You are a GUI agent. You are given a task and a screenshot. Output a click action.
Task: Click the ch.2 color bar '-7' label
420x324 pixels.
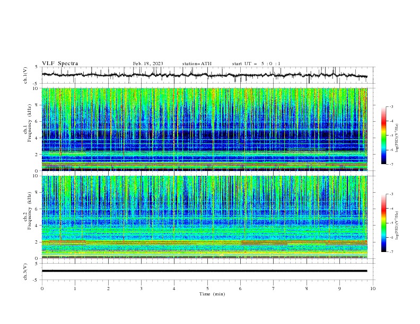click(391, 251)
